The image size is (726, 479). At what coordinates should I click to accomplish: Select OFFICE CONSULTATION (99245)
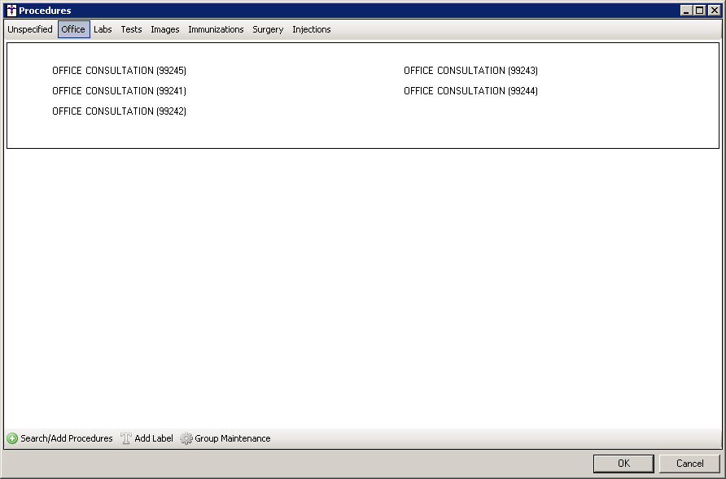119,71
